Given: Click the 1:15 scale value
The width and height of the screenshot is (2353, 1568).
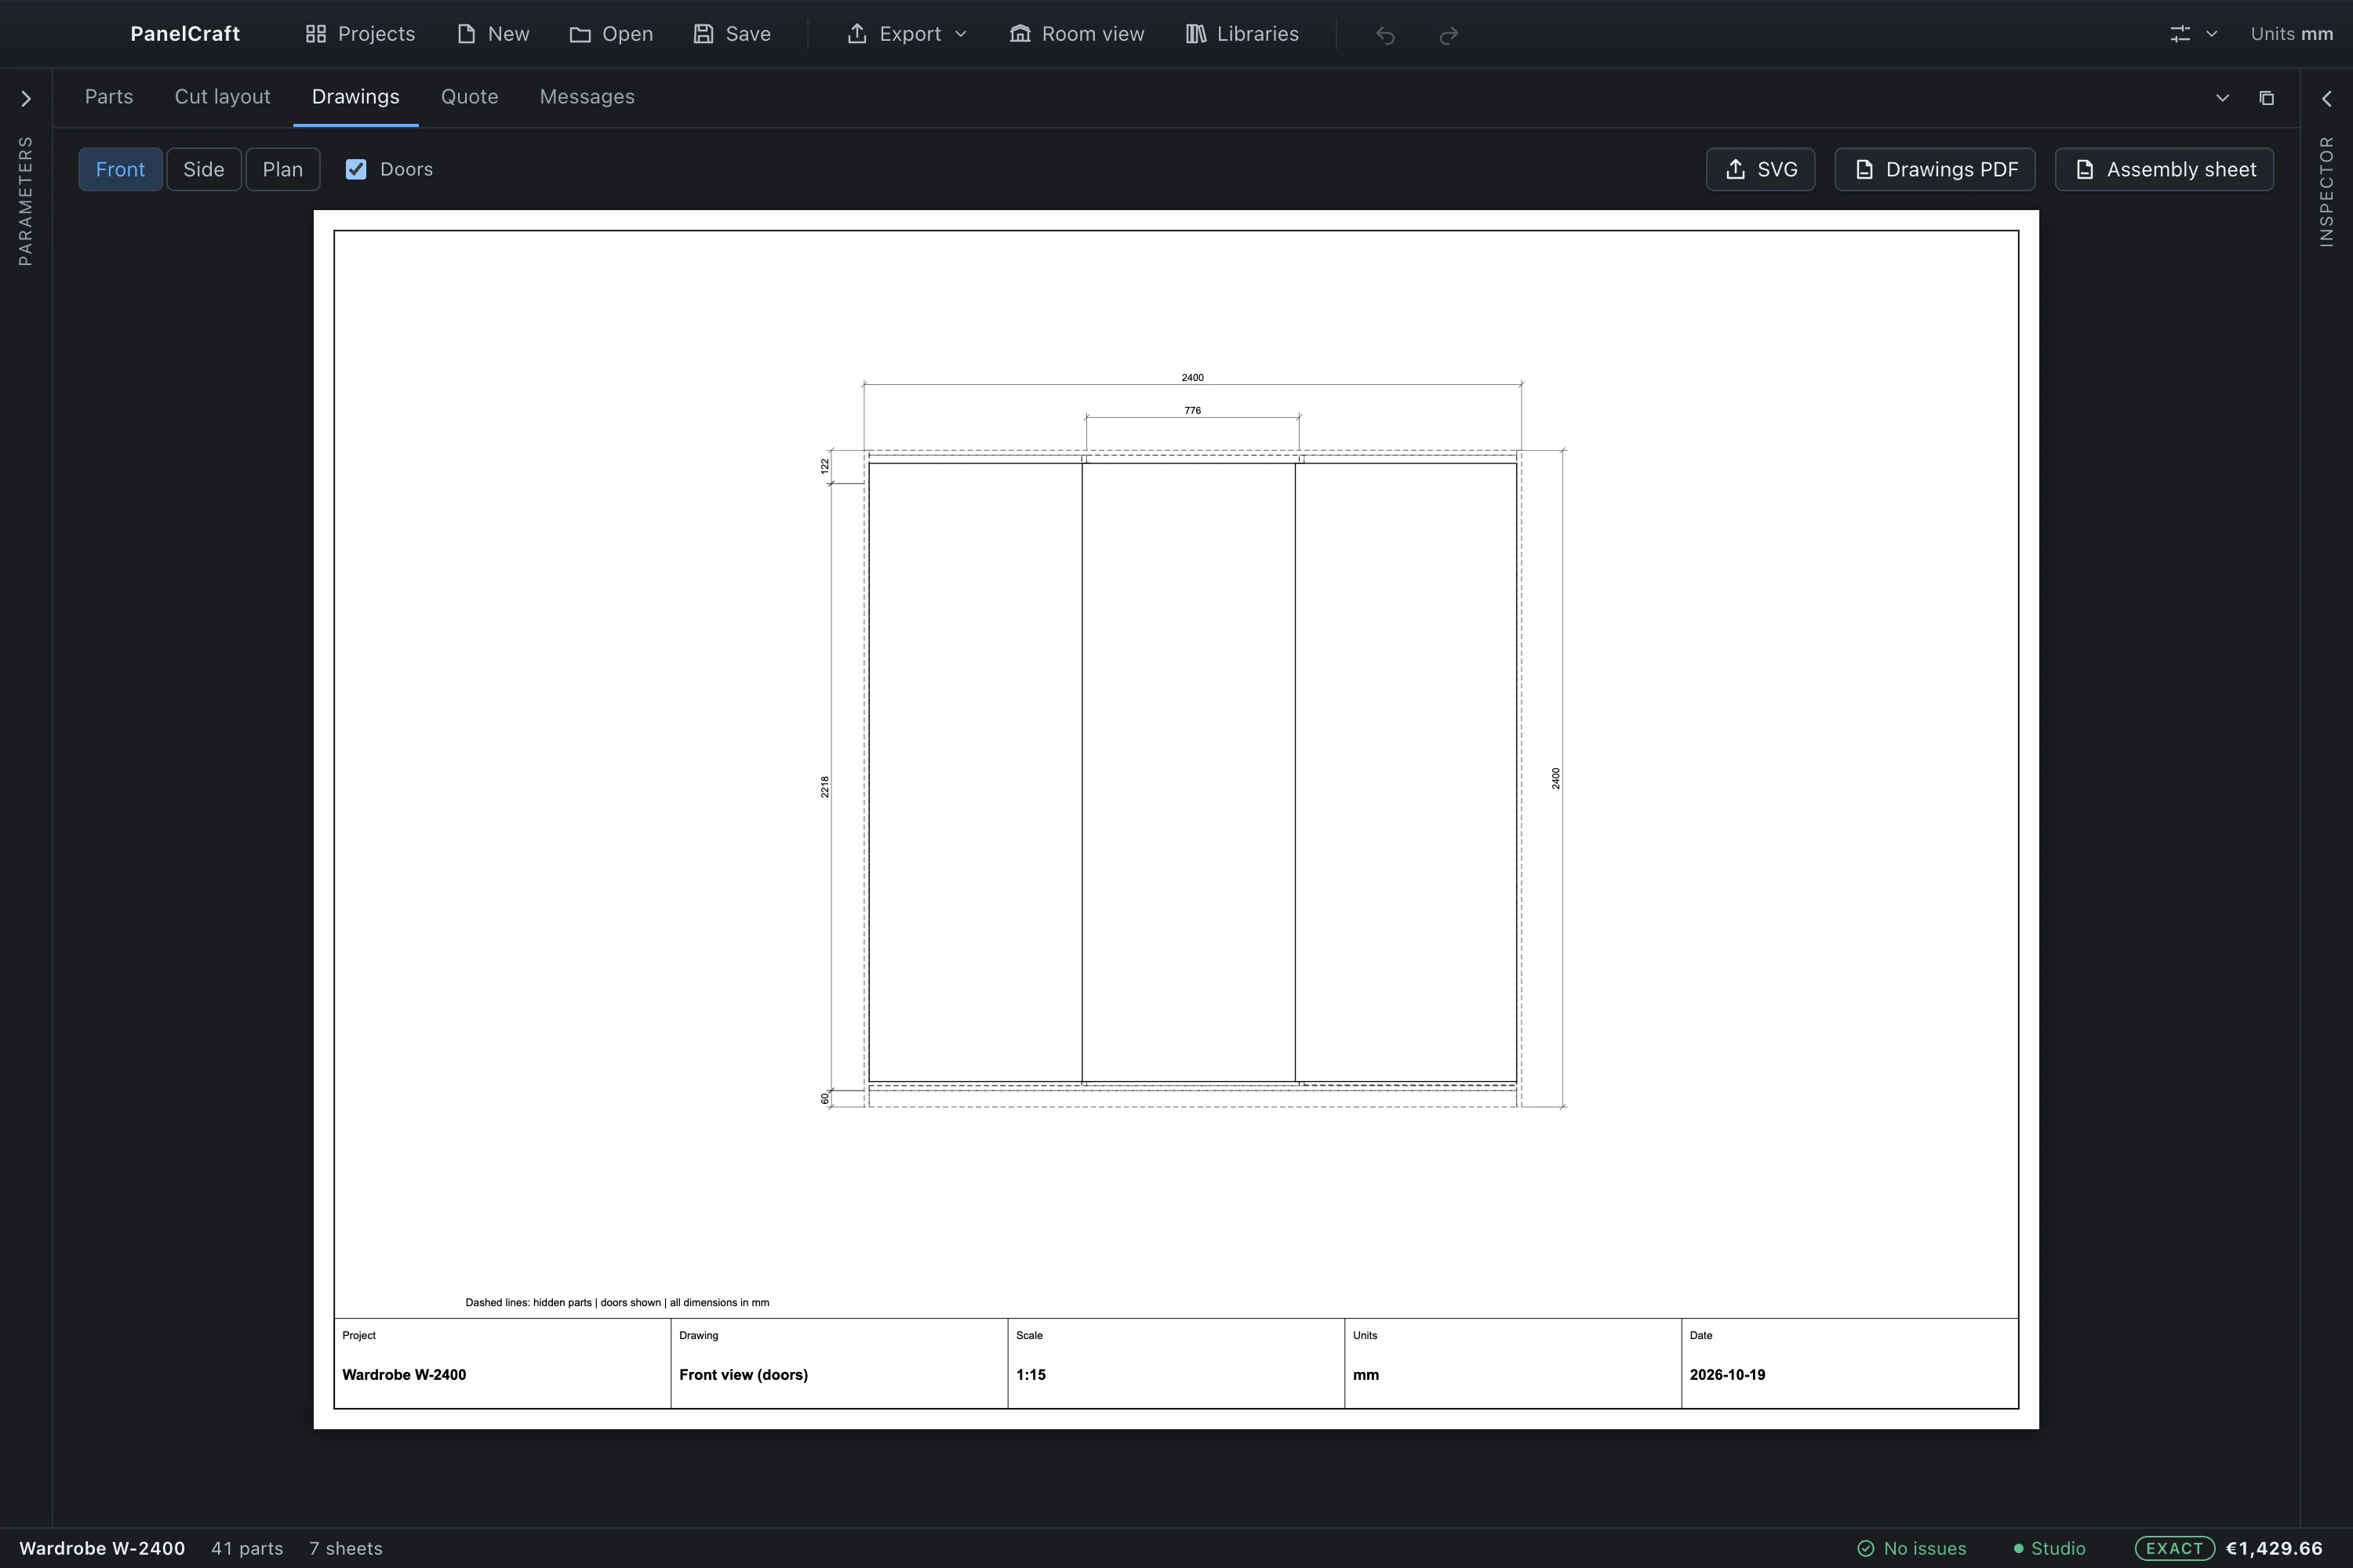Looking at the screenshot, I should (x=1031, y=1375).
